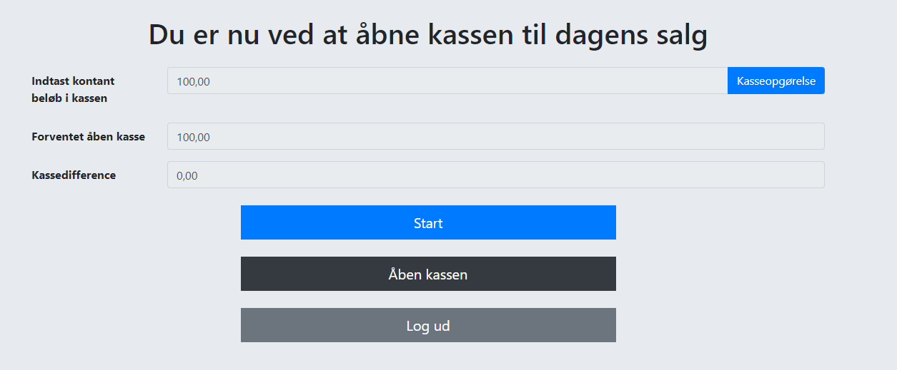This screenshot has height=370, width=897.
Task: Open Kasseopgørelse cash count
Action: (x=775, y=81)
